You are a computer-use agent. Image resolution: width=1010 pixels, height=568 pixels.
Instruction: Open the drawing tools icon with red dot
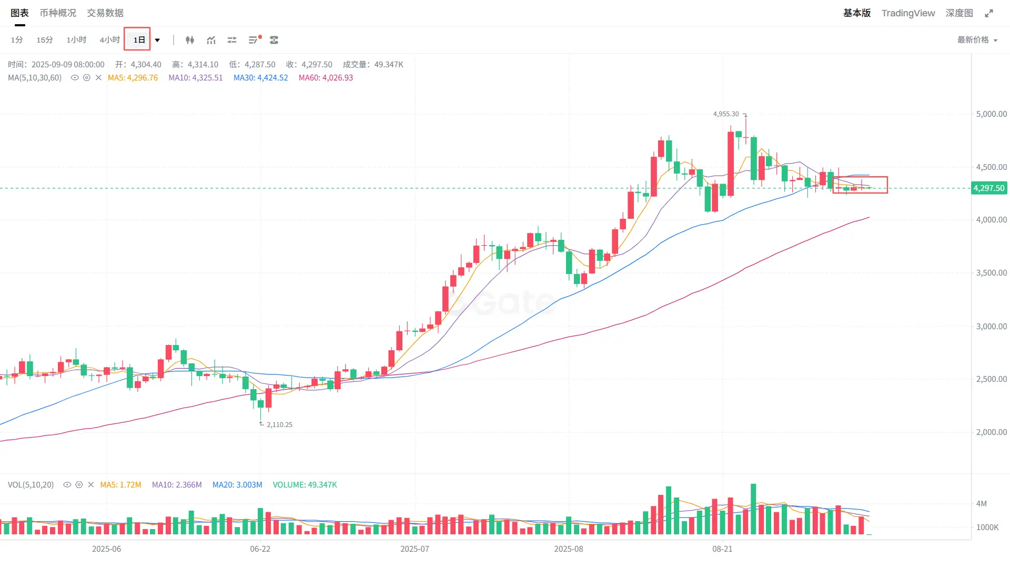click(x=254, y=40)
